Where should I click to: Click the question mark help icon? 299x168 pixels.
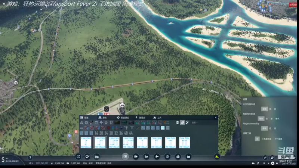30,158
